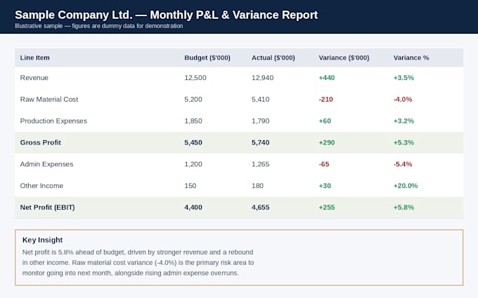This screenshot has width=478, height=298.
Task: Click Raw Material Cost budget value 5,200
Action: tap(193, 100)
